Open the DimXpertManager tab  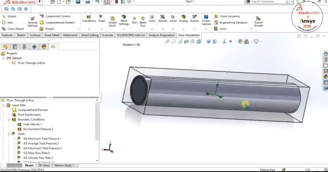click(x=34, y=47)
